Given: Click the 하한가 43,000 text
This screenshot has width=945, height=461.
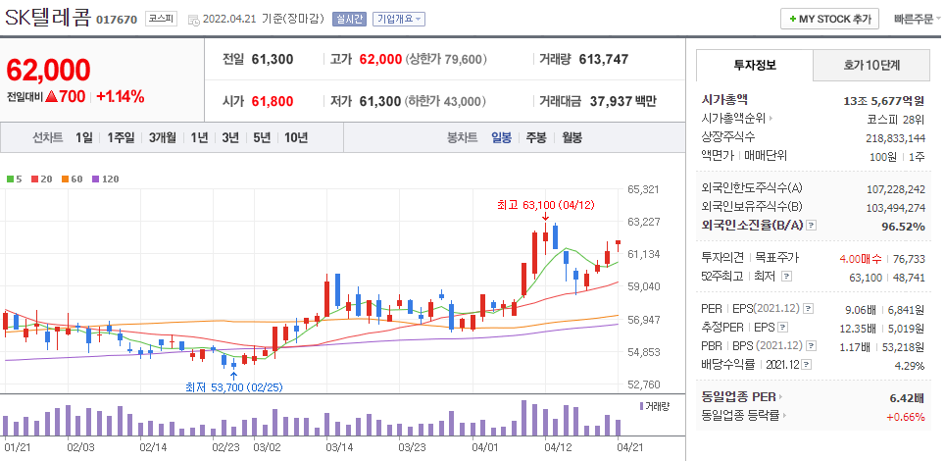Looking at the screenshot, I should pos(445,101).
